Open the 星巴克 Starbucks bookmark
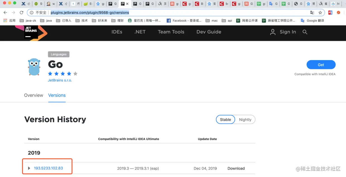346x177 pixels. [144, 21]
